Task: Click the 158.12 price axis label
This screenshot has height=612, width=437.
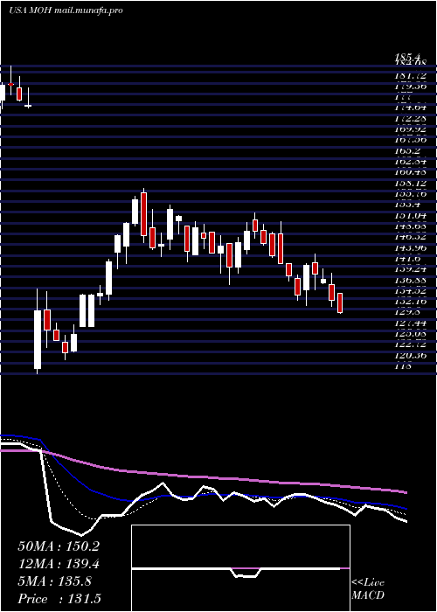Action: click(410, 183)
